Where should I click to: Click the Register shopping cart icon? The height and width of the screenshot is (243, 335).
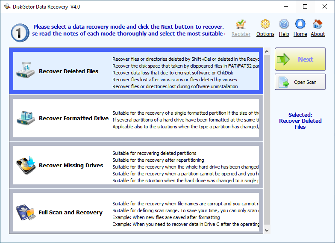[241, 24]
